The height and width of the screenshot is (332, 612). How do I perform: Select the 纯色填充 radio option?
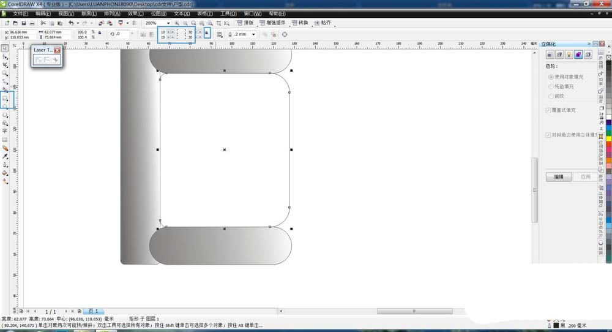point(551,86)
